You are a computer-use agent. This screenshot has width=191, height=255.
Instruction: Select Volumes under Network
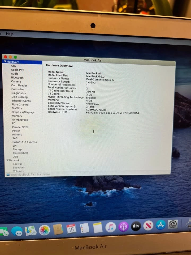18,171
